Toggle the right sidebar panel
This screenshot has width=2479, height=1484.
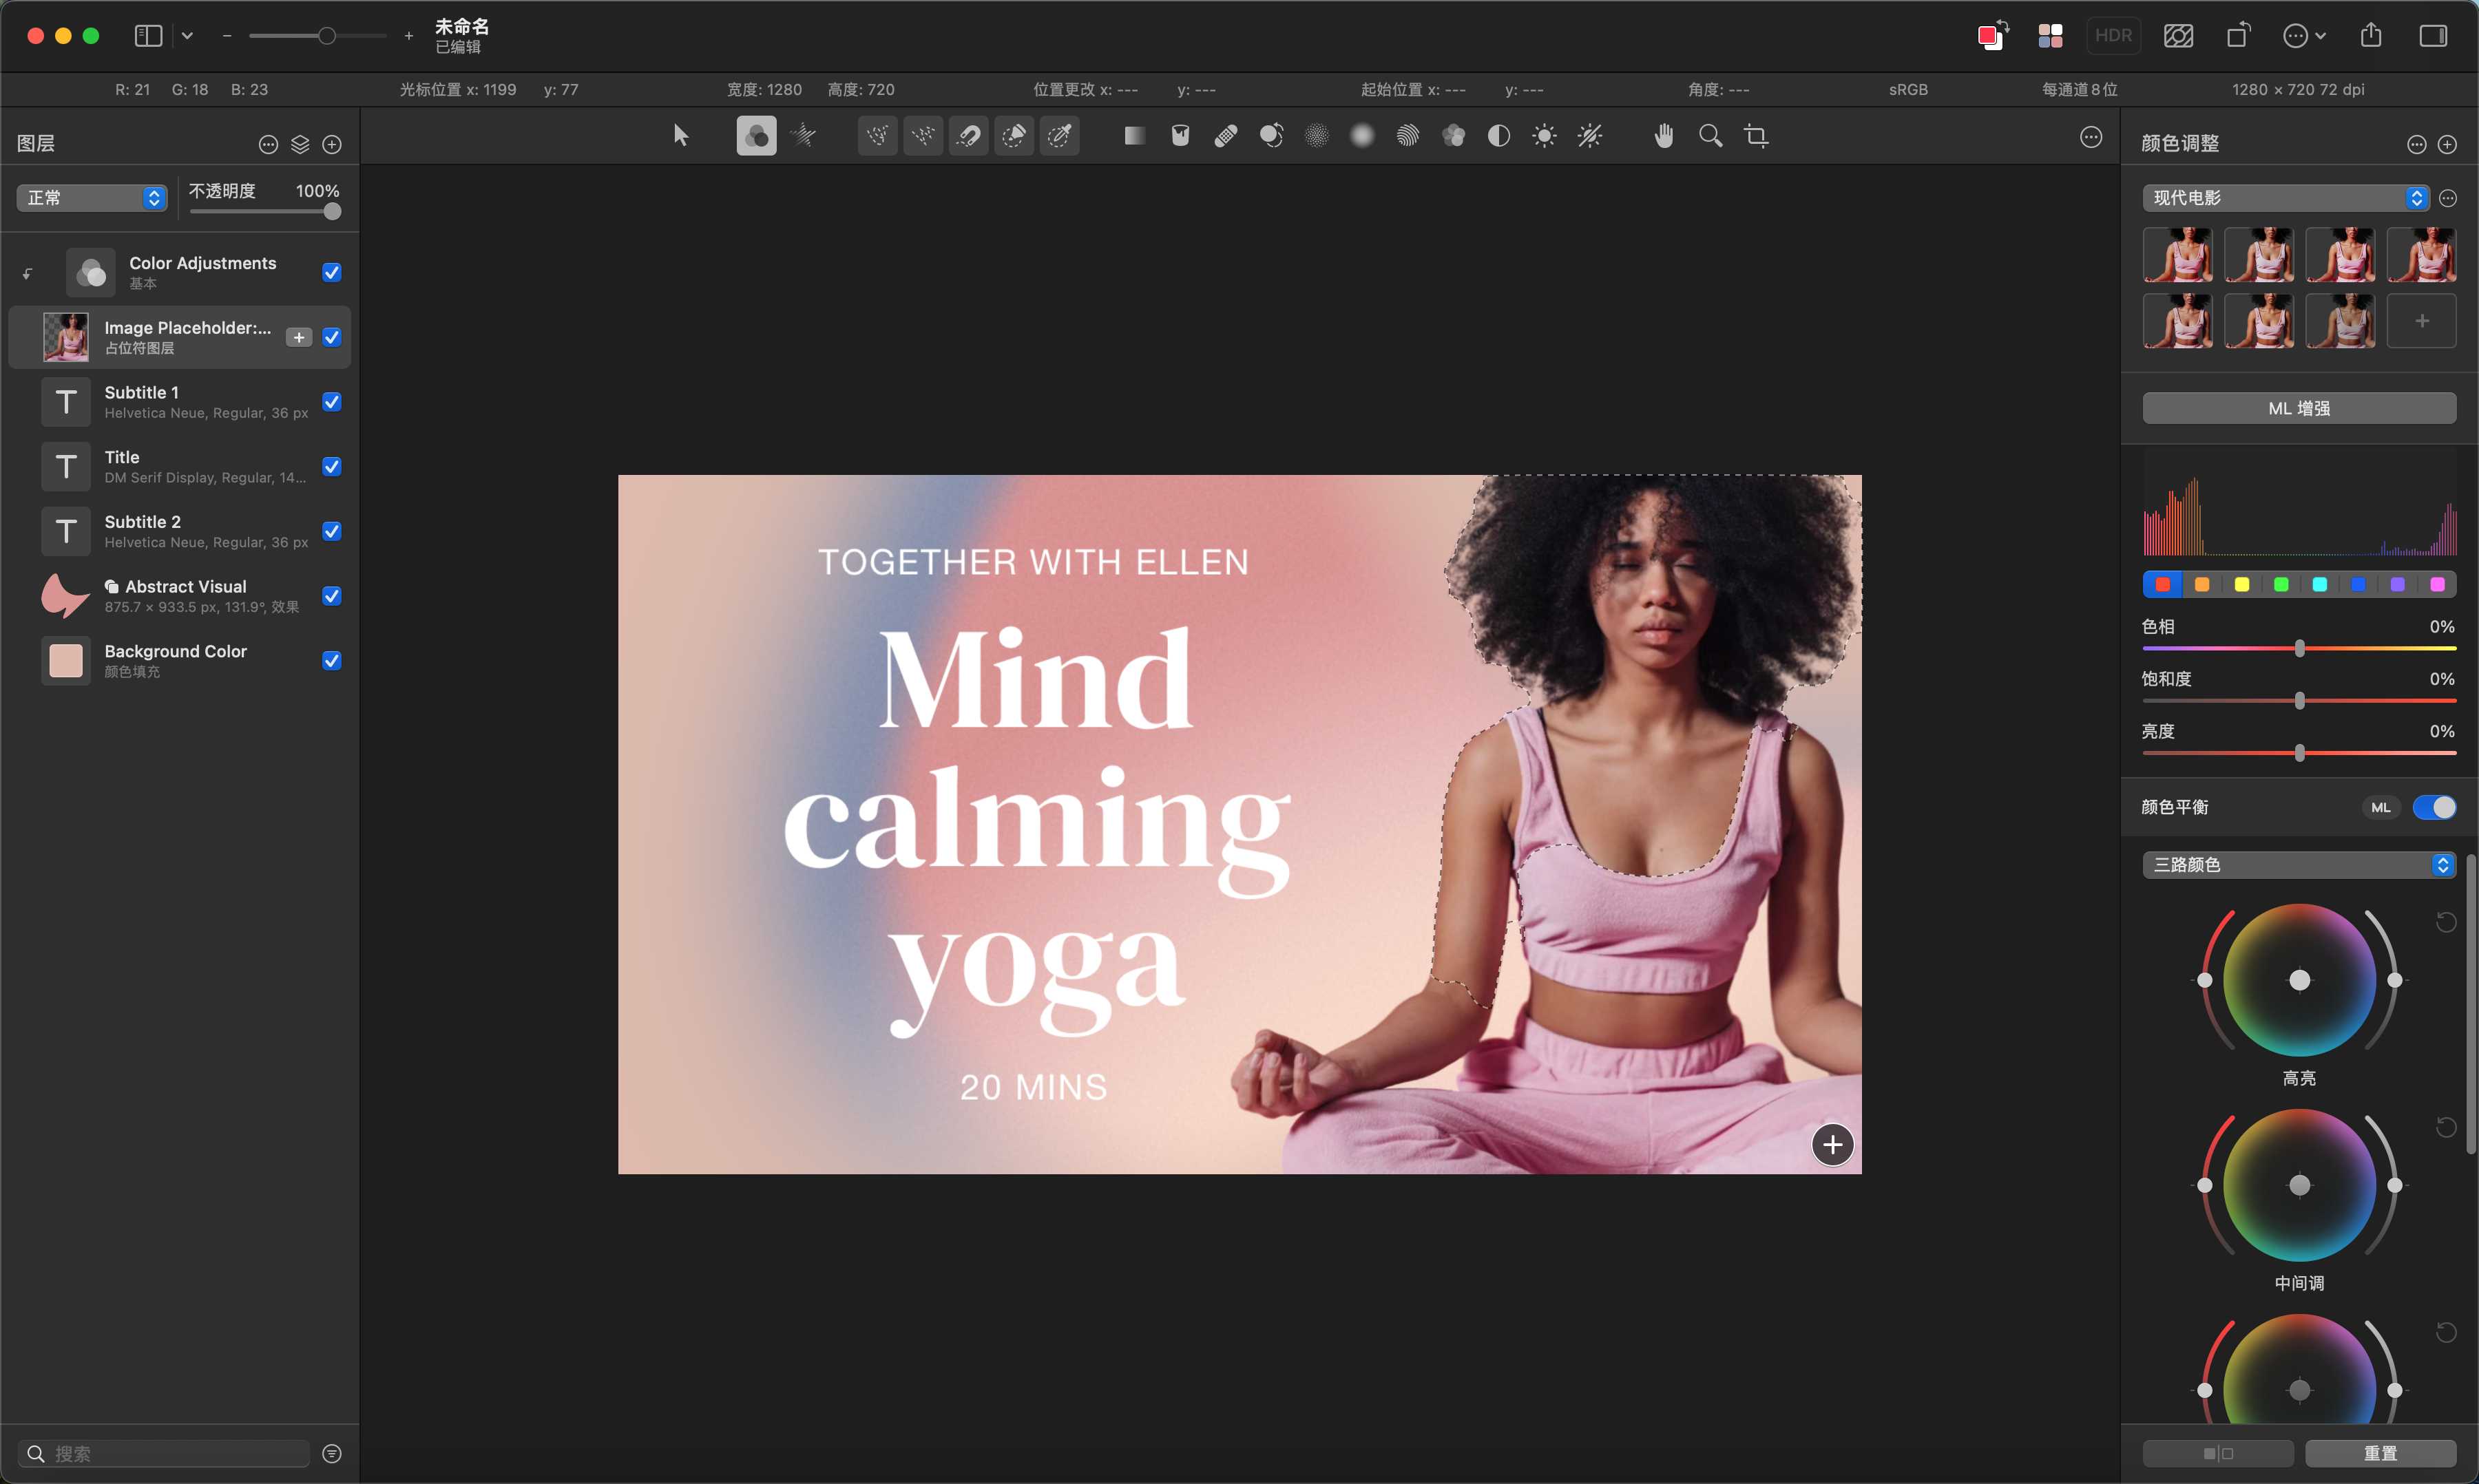click(2433, 36)
